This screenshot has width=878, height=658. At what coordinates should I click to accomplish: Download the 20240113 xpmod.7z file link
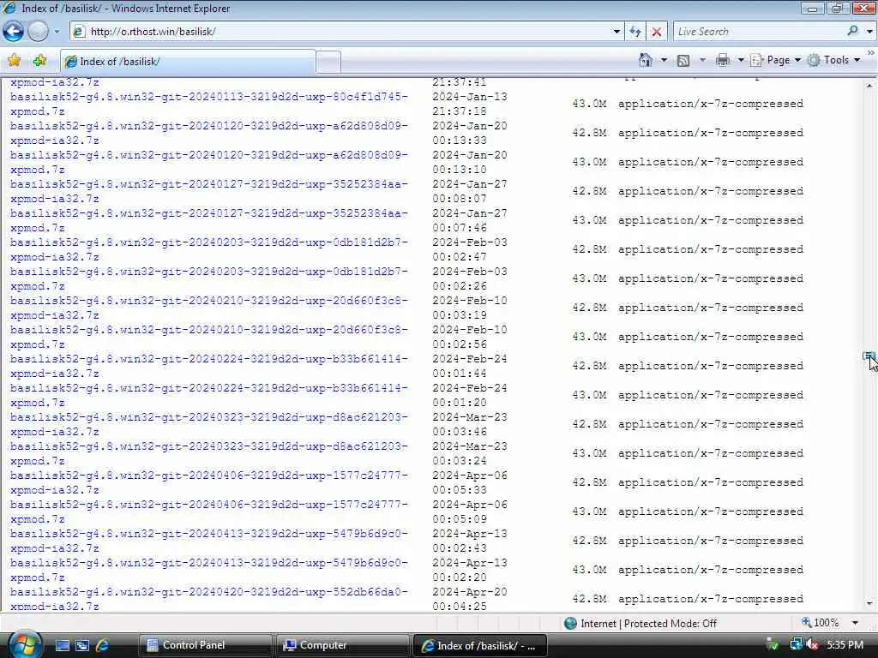pos(209,104)
